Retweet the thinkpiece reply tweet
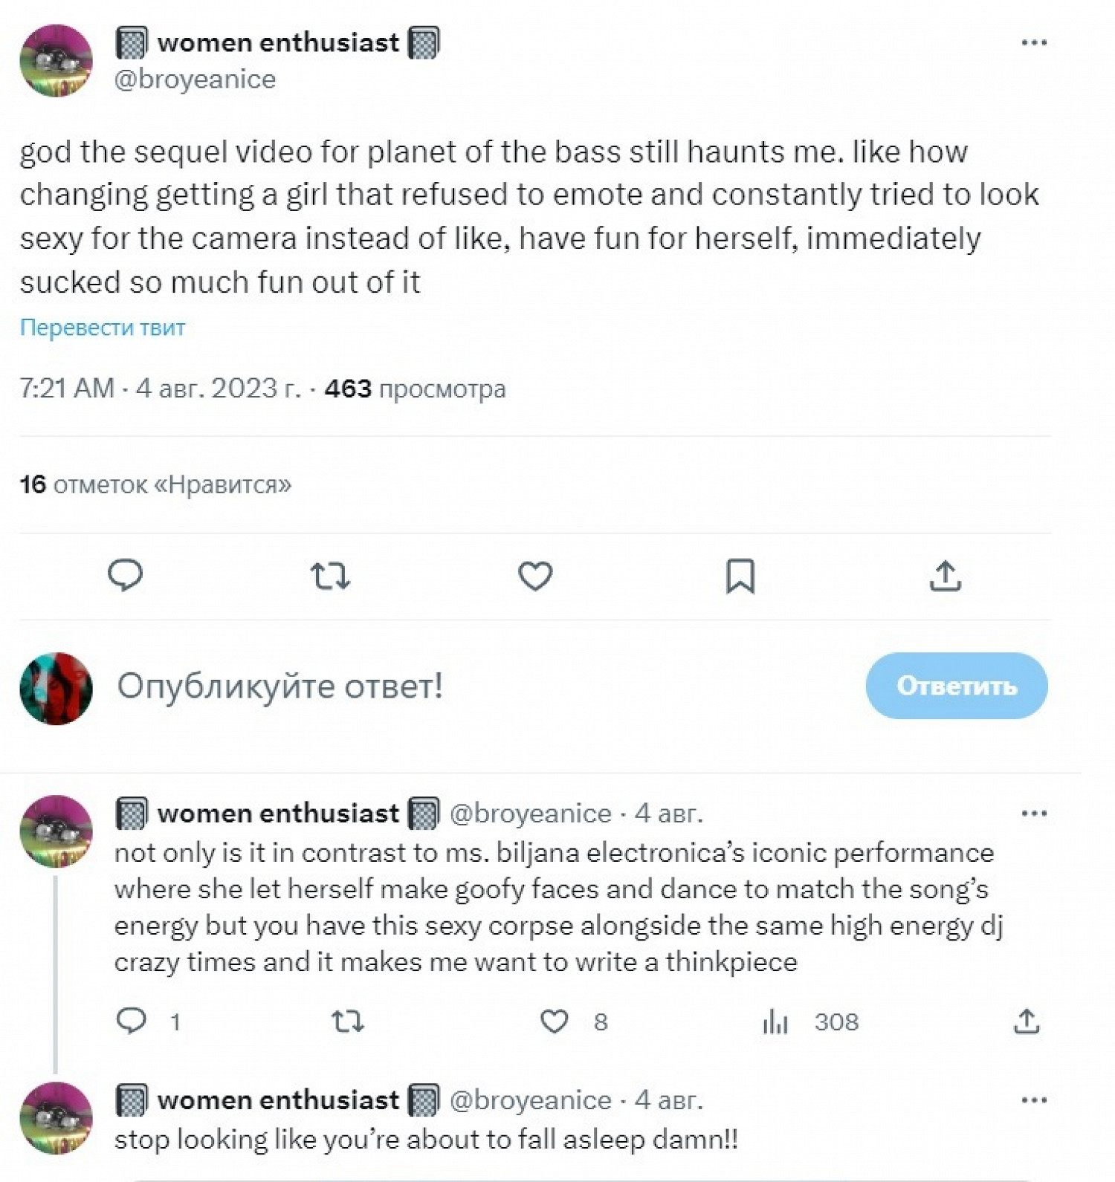The width and height of the screenshot is (1115, 1182). pos(347,1022)
